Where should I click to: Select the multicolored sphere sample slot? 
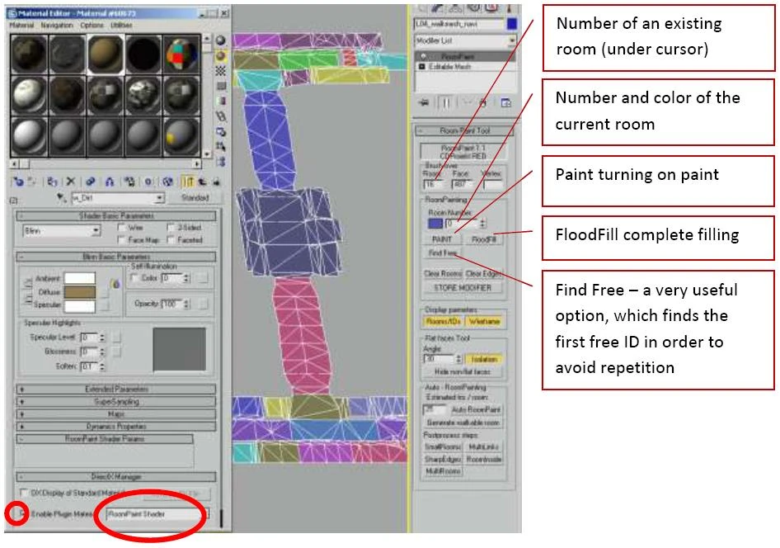[182, 54]
